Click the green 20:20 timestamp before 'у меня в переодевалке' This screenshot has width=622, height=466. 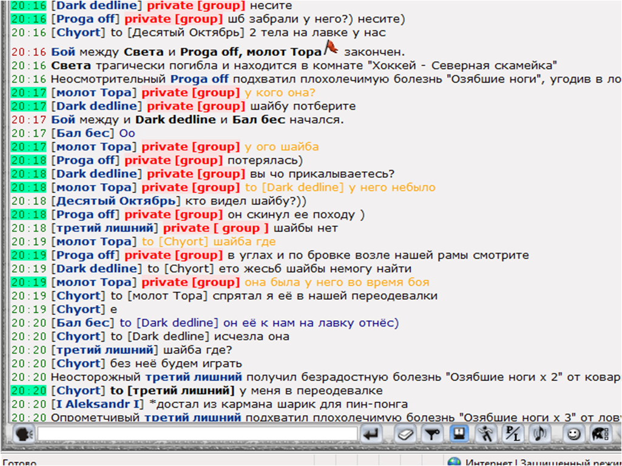[29, 391]
